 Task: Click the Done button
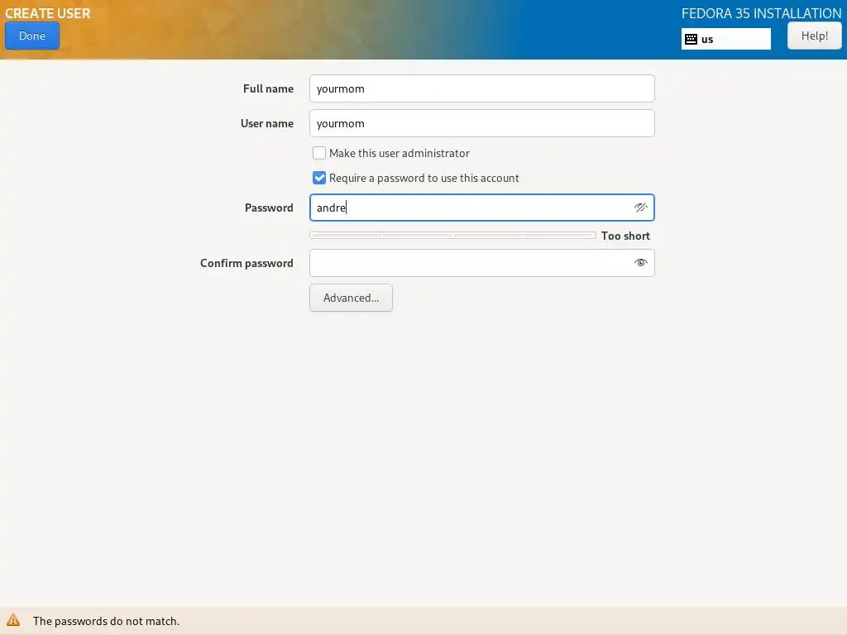point(32,36)
